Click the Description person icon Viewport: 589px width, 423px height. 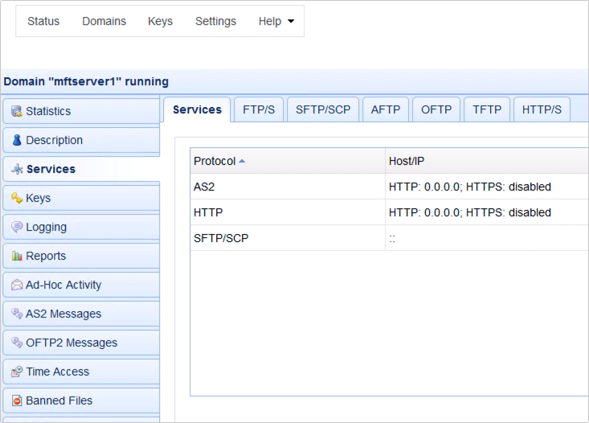tap(16, 141)
